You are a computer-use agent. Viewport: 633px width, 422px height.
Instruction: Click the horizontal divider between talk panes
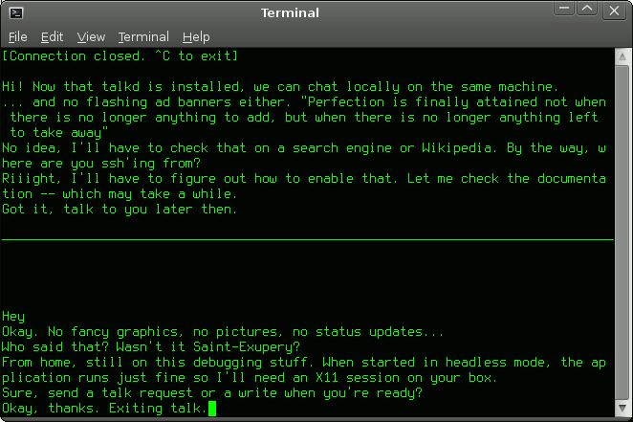tap(308, 240)
